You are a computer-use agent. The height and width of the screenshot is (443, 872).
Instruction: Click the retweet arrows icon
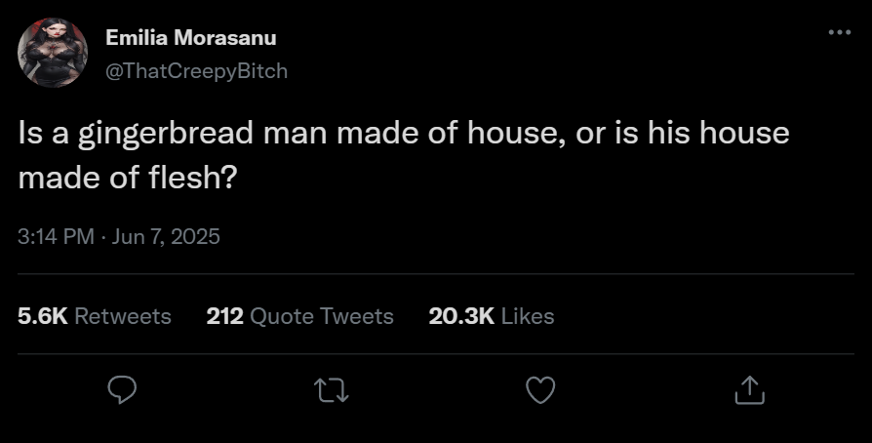click(331, 390)
